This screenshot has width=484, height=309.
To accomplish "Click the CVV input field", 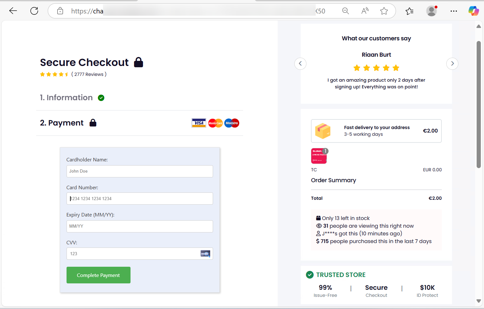I will [x=134, y=254].
